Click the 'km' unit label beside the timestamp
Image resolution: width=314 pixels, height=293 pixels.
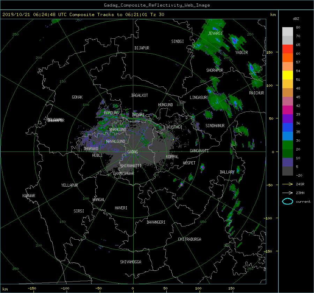click(273, 15)
